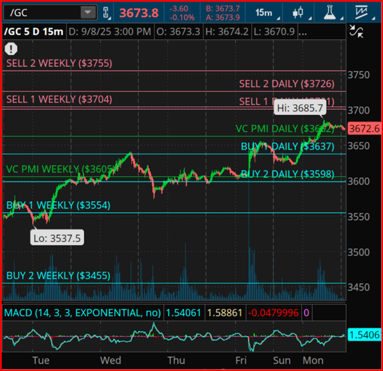The width and height of the screenshot is (383, 371).
Task: Click the Wed label on time axis
Action: pos(110,360)
